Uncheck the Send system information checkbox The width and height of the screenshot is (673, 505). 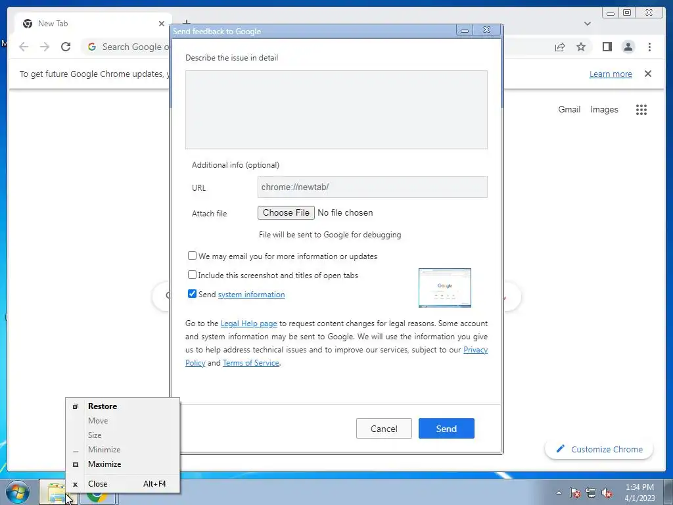click(193, 294)
